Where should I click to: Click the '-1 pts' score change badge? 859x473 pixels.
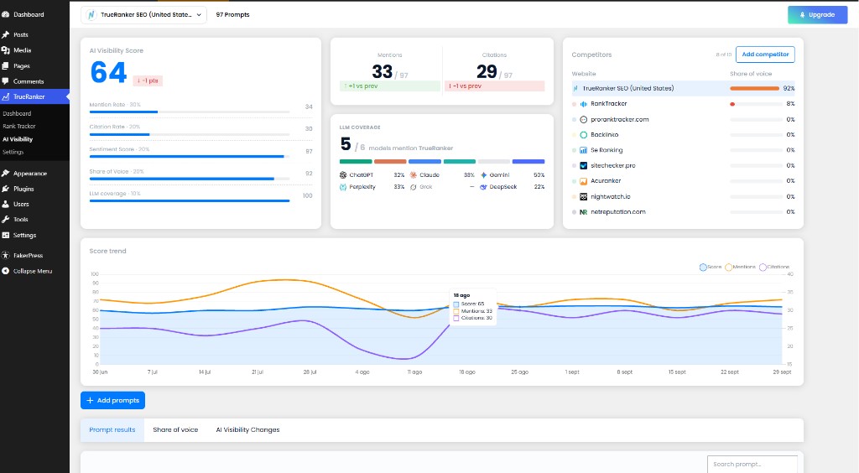tap(148, 81)
